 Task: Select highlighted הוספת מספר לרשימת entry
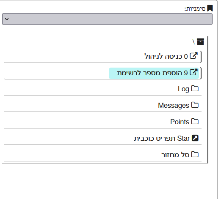[x=154, y=73]
